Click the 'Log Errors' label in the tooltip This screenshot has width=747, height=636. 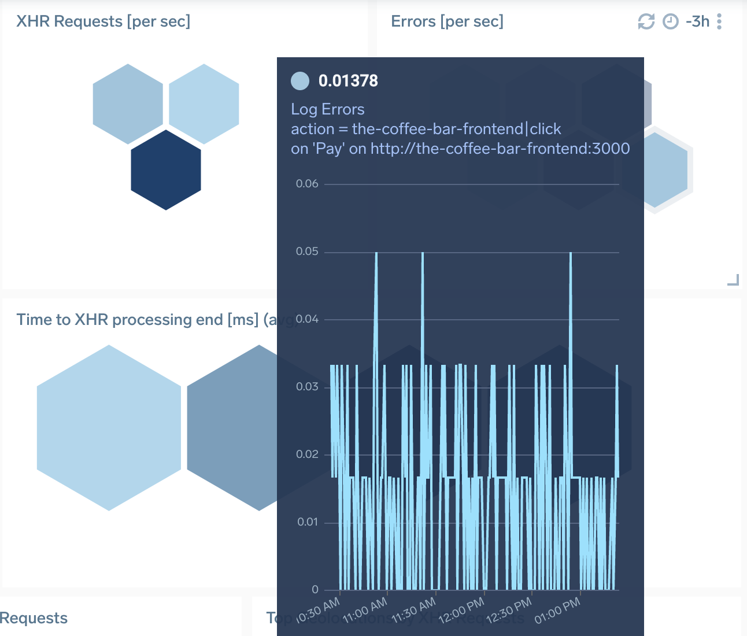point(327,109)
